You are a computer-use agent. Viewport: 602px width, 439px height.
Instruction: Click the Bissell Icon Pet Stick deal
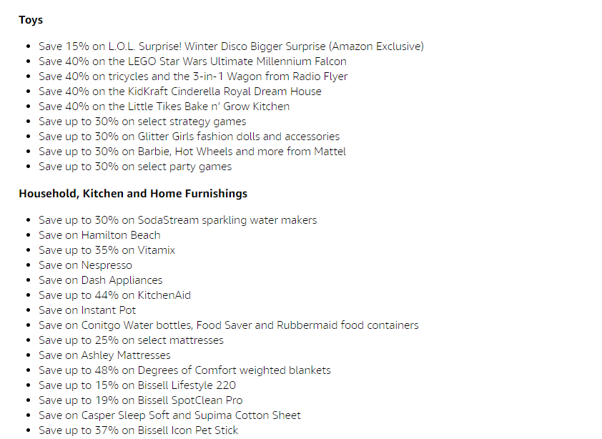[x=138, y=430]
